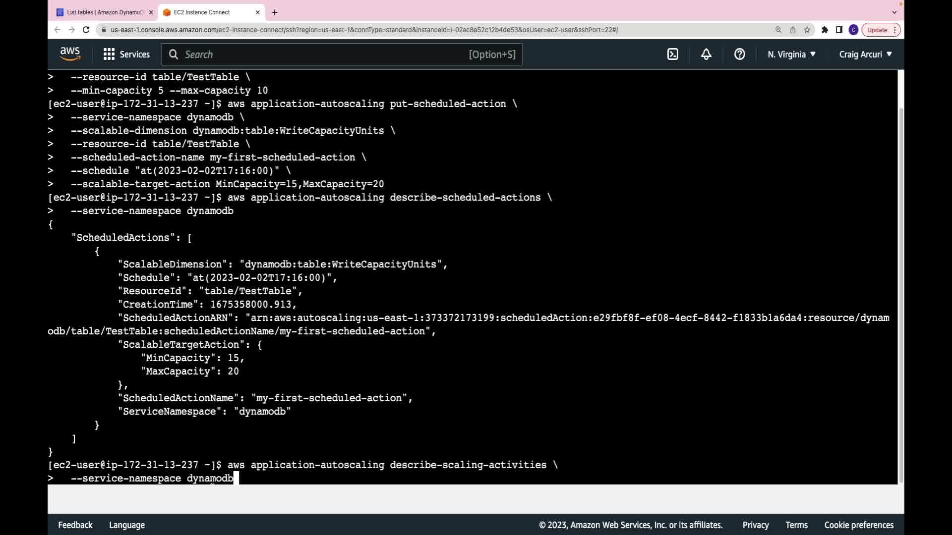The height and width of the screenshot is (535, 952).
Task: Expand the Craig Arcuri account menu
Action: (x=865, y=54)
